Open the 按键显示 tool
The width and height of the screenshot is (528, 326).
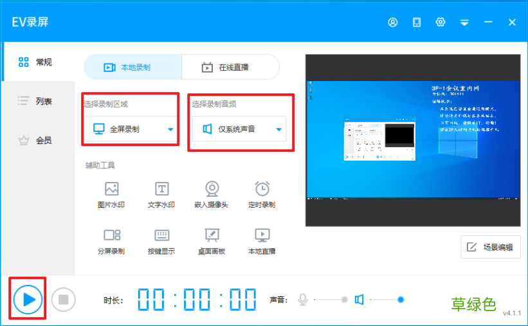coord(161,242)
